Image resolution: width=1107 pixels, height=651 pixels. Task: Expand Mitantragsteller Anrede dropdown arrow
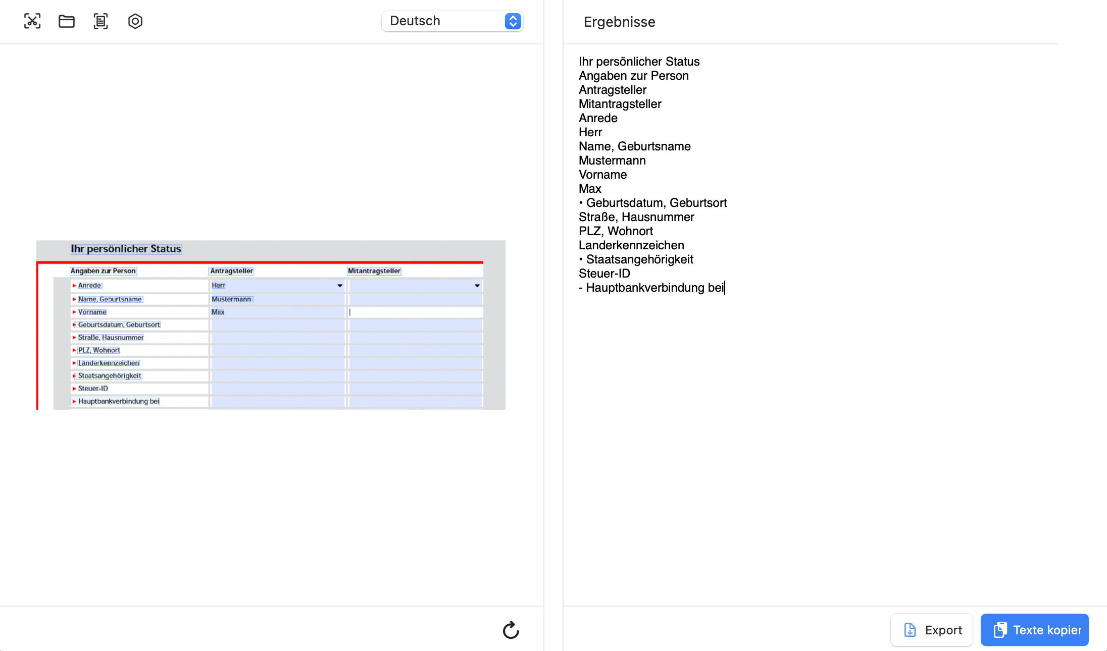tap(477, 286)
